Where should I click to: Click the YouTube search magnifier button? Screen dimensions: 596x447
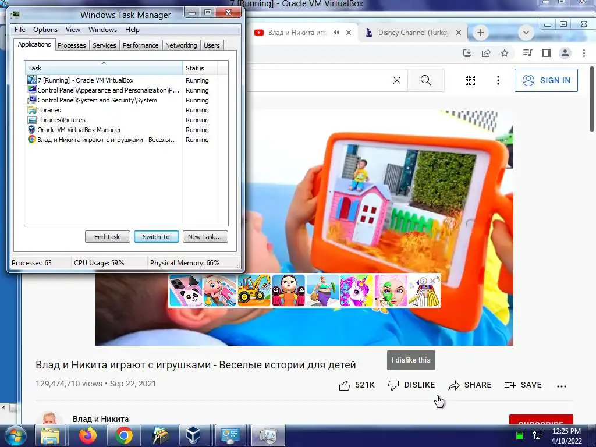tap(426, 80)
